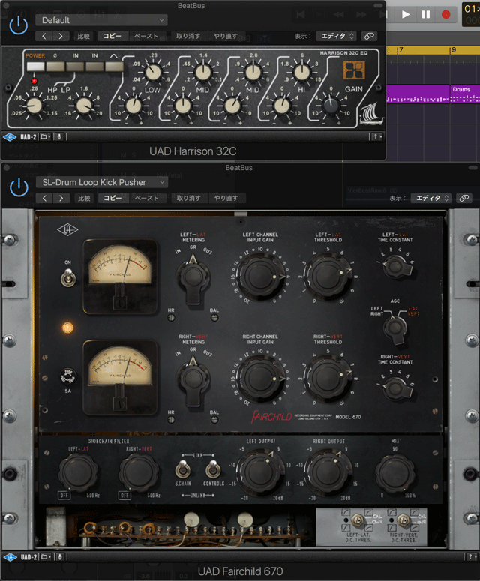This screenshot has height=581, width=480.
Task: Adjust Harrison LOW band gain knob
Action: pyautogui.click(x=133, y=106)
